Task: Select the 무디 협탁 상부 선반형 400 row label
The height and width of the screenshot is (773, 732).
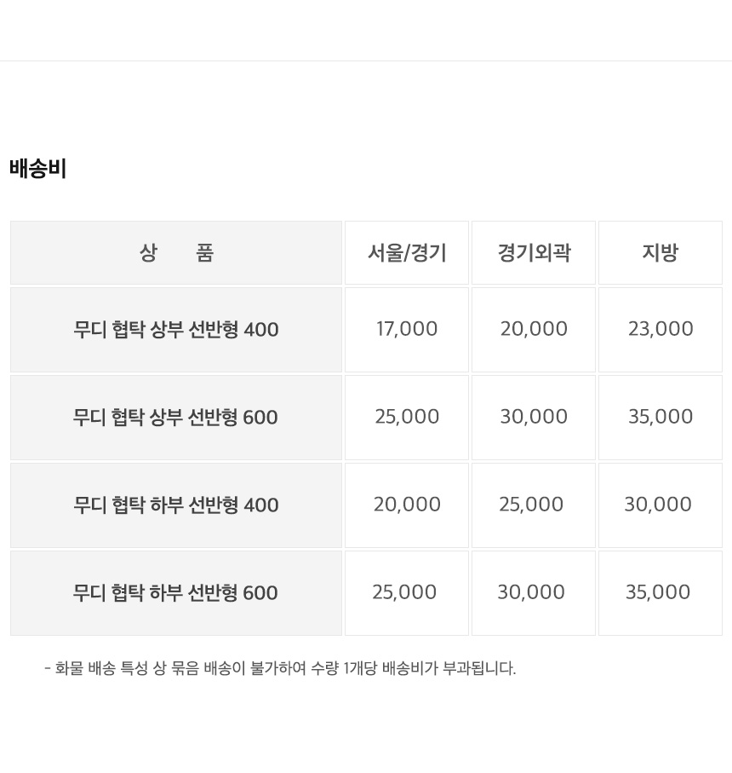Action: point(176,330)
